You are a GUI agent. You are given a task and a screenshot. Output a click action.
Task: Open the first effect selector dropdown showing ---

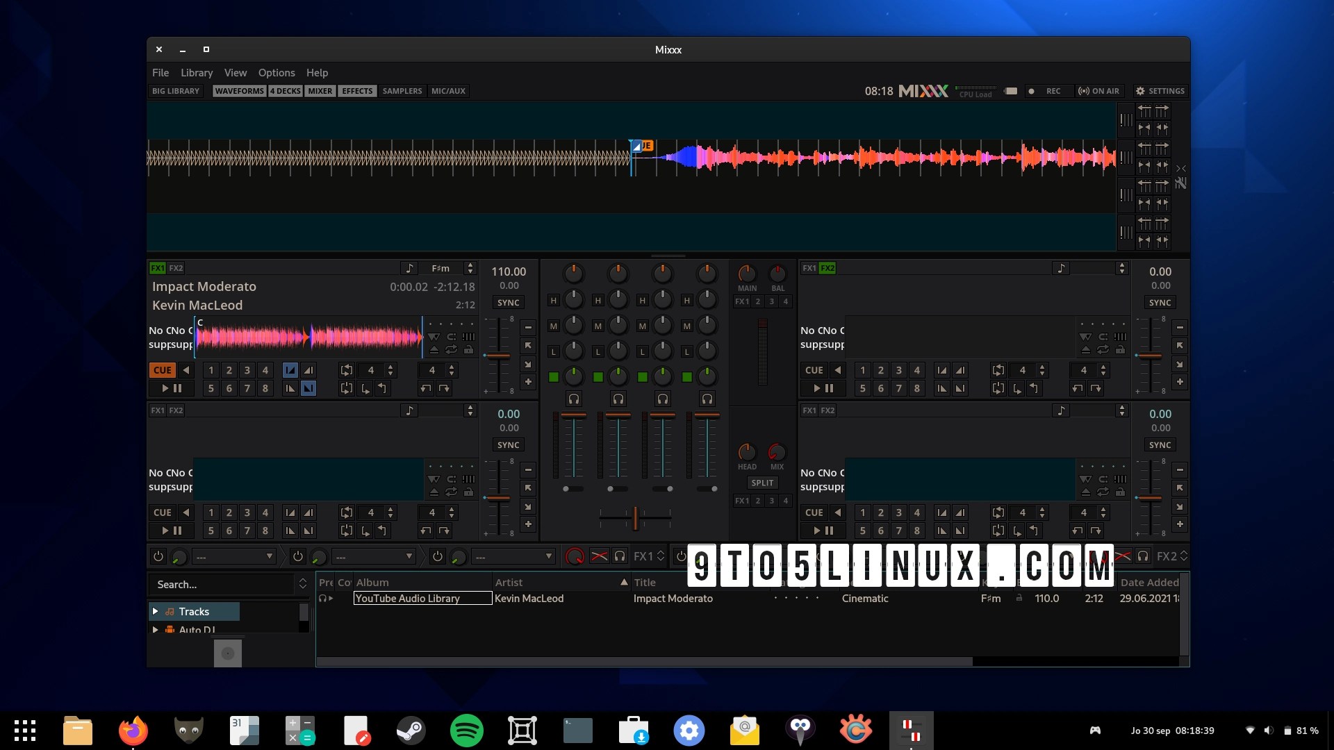233,556
